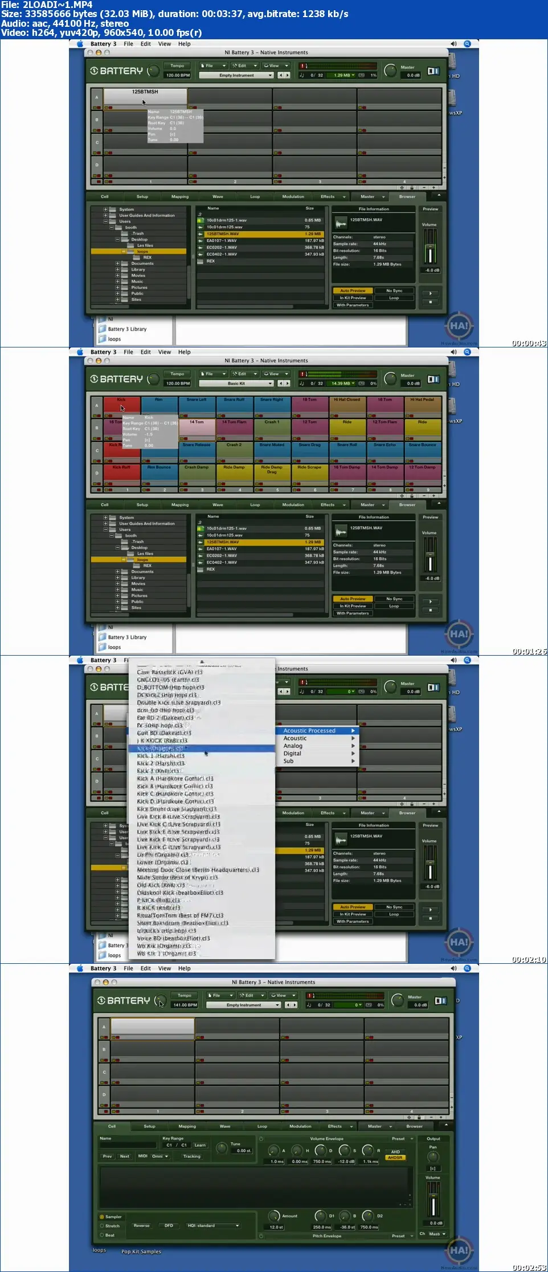548x1272 pixels.
Task: Select the Stretch mode radio button
Action: pyautogui.click(x=102, y=1226)
